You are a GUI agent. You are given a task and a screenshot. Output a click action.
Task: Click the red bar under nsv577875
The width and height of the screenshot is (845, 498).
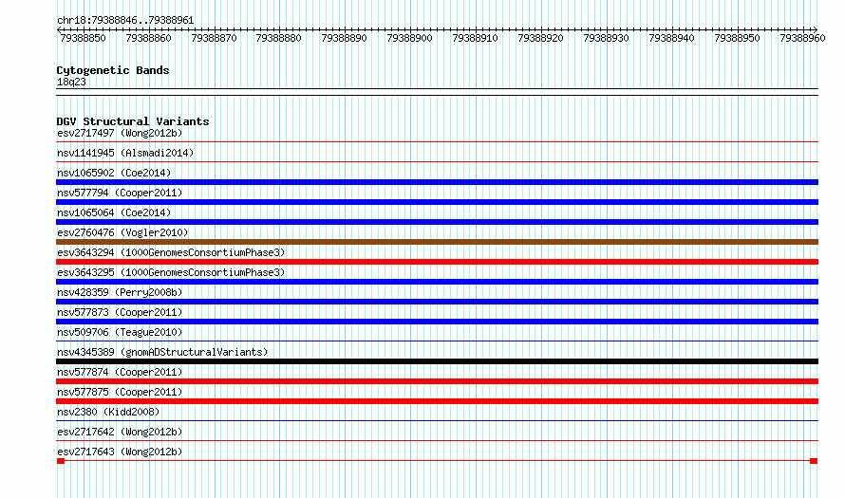[437, 401]
